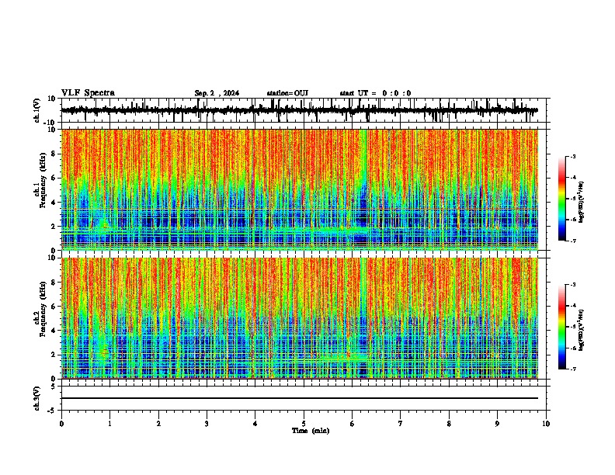This screenshot has width=615, height=475.
Task: Click the "VLF Spectra" plot title
Action: 88,93
